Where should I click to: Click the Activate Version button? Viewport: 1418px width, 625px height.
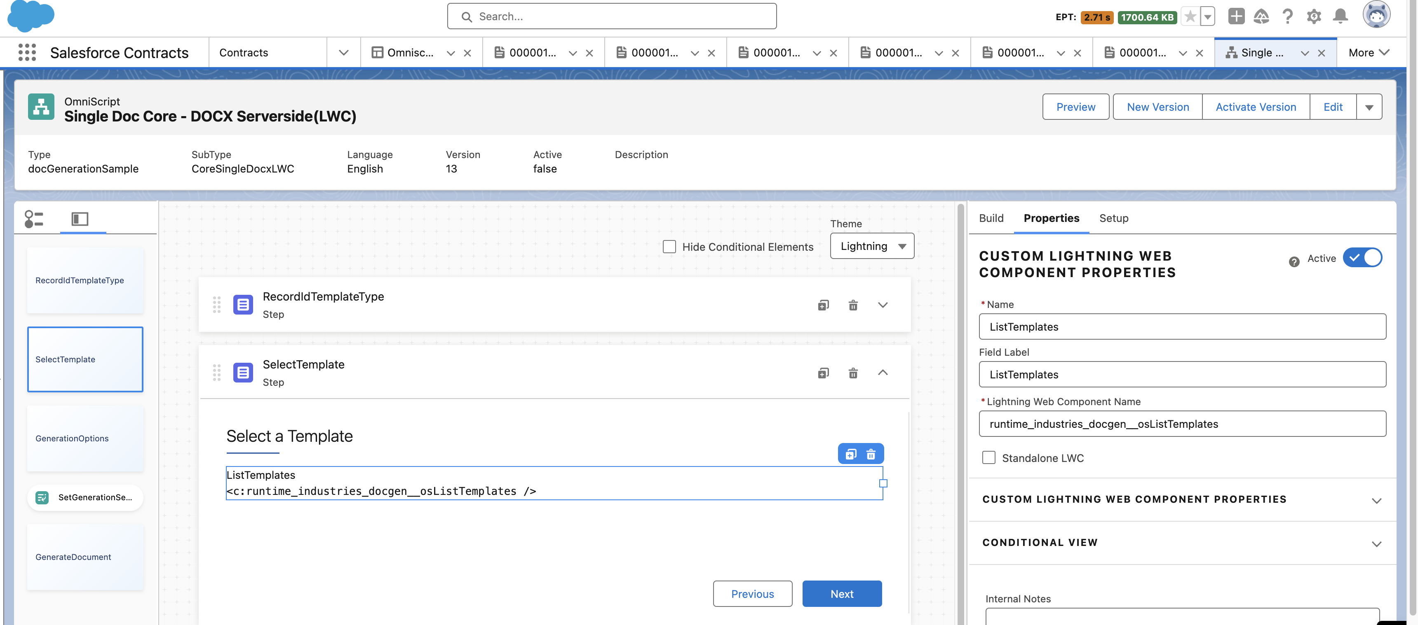pos(1256,107)
